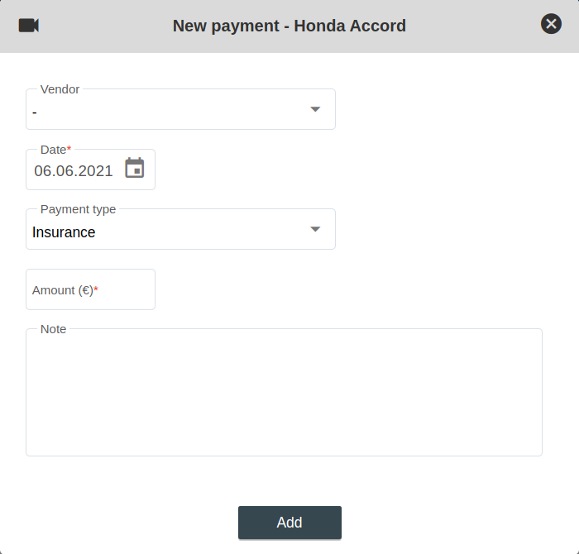The image size is (579, 554).
Task: Expand the Vendor dropdown arrow
Action: (315, 109)
